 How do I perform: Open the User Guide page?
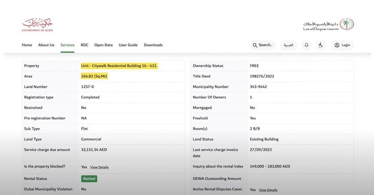[128, 45]
